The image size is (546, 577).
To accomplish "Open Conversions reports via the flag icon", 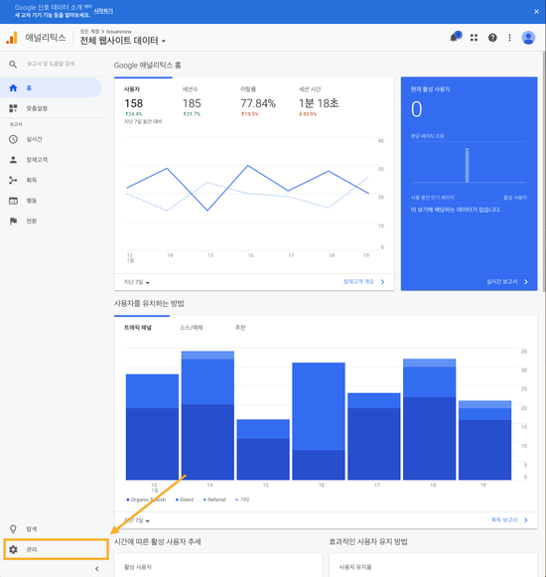I will [13, 220].
